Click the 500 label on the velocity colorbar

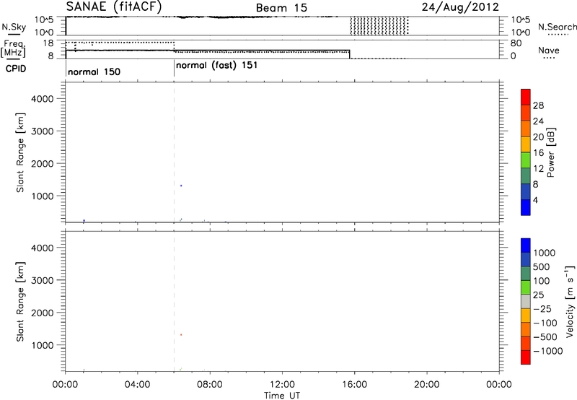click(x=541, y=267)
